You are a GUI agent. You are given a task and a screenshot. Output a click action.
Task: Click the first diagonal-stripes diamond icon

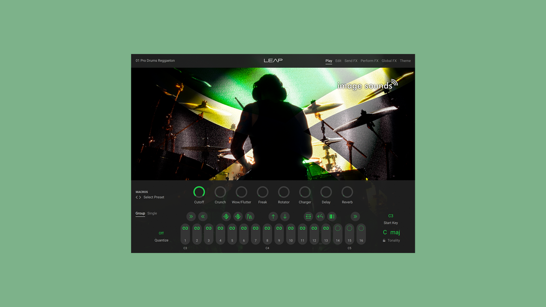point(226,216)
